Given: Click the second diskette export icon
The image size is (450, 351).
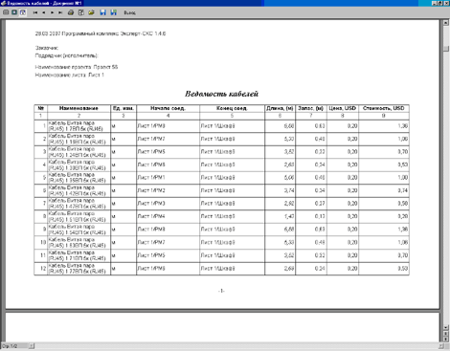Looking at the screenshot, I should click(x=113, y=12).
